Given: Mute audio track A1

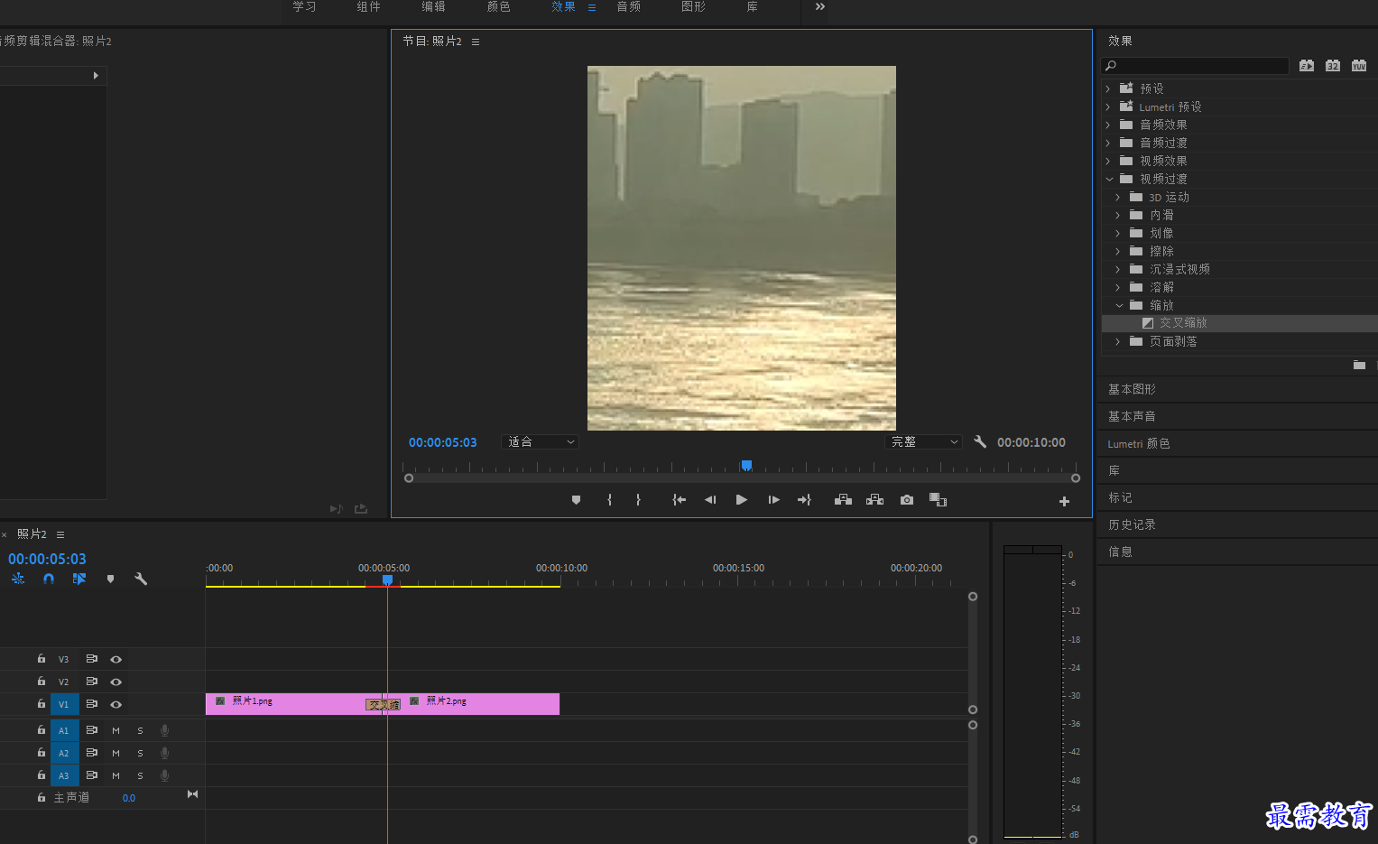Looking at the screenshot, I should tap(116, 730).
